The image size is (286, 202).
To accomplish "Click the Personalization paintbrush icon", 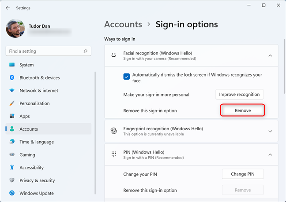I will coord(12,103).
